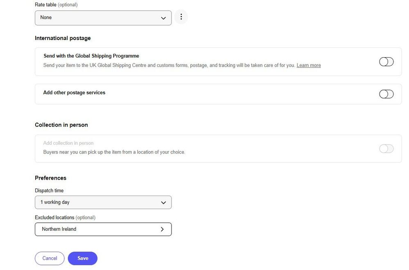This screenshot has width=409, height=270.
Task: Open the Learn more link
Action: pyautogui.click(x=309, y=65)
